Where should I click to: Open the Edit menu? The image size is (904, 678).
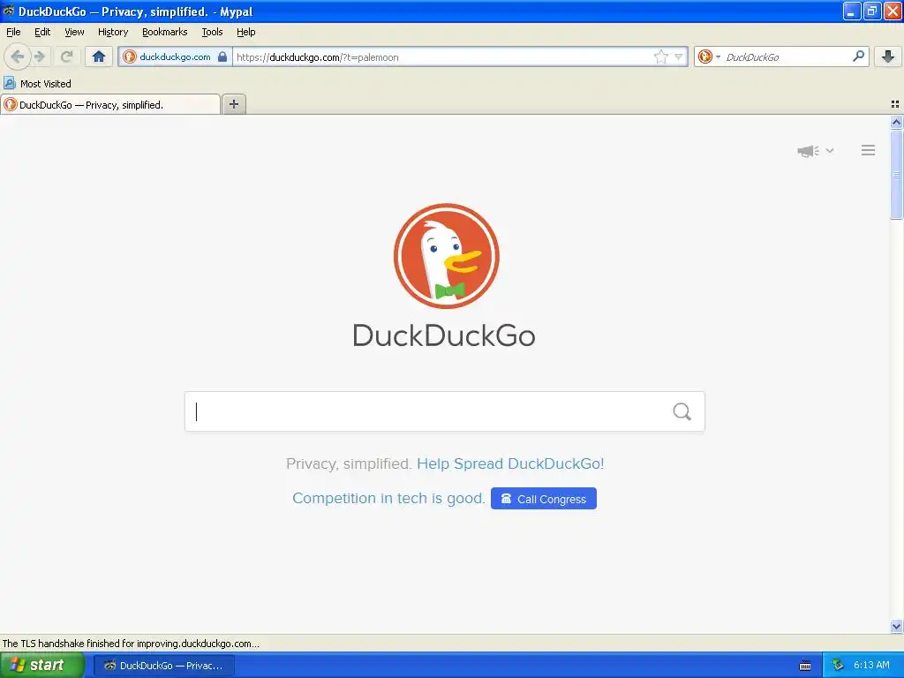click(x=42, y=32)
